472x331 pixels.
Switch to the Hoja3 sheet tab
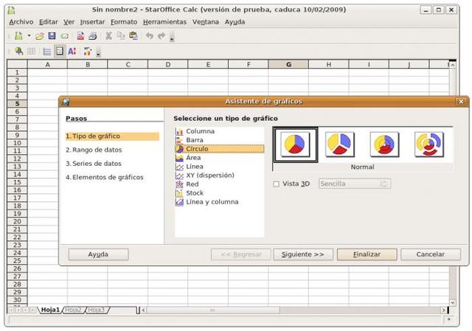[97, 310]
